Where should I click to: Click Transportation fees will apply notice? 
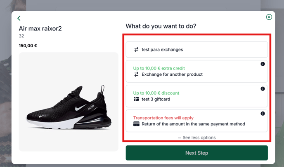163,118
